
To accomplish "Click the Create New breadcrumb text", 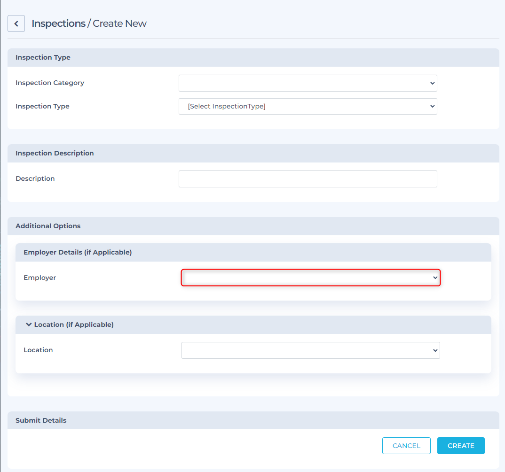I will pos(119,23).
